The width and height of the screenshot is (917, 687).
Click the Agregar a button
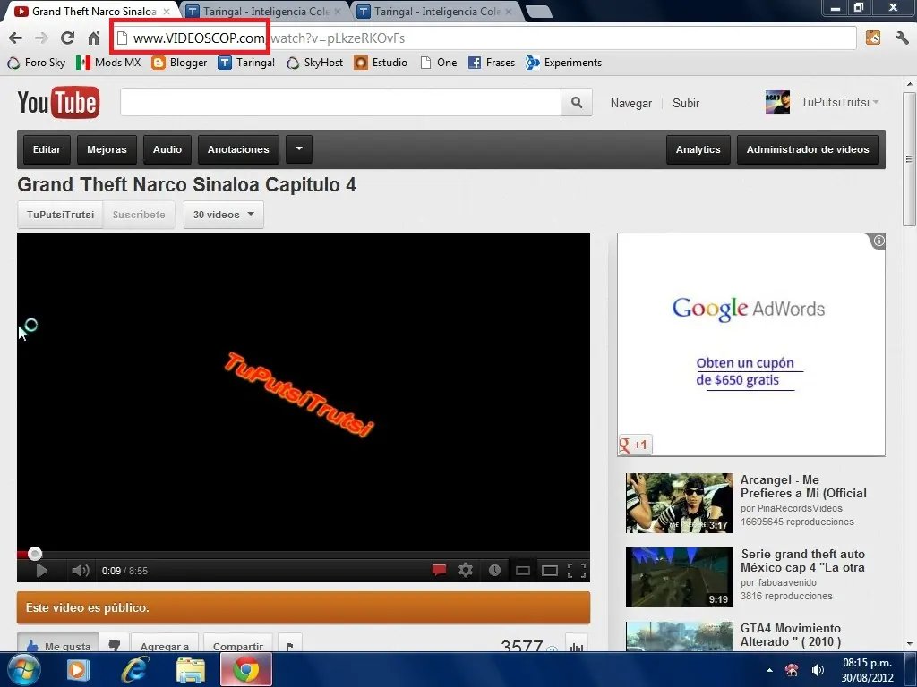(165, 644)
